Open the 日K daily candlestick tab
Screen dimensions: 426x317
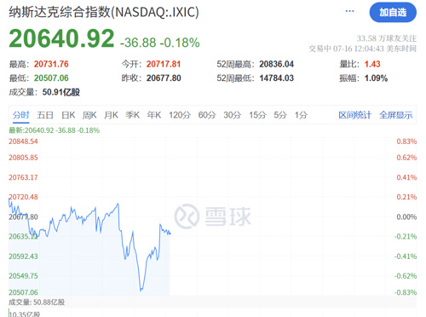[x=68, y=115]
